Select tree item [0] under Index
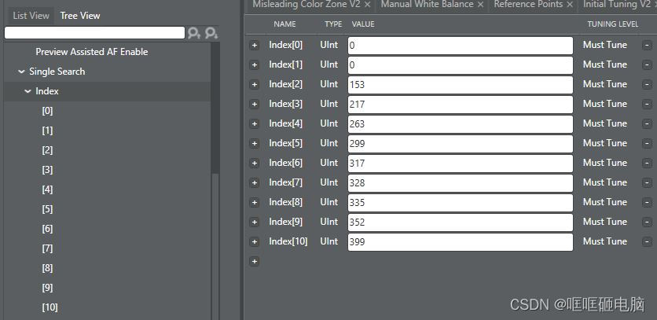Screen dimensions: 657x320 click(x=47, y=111)
